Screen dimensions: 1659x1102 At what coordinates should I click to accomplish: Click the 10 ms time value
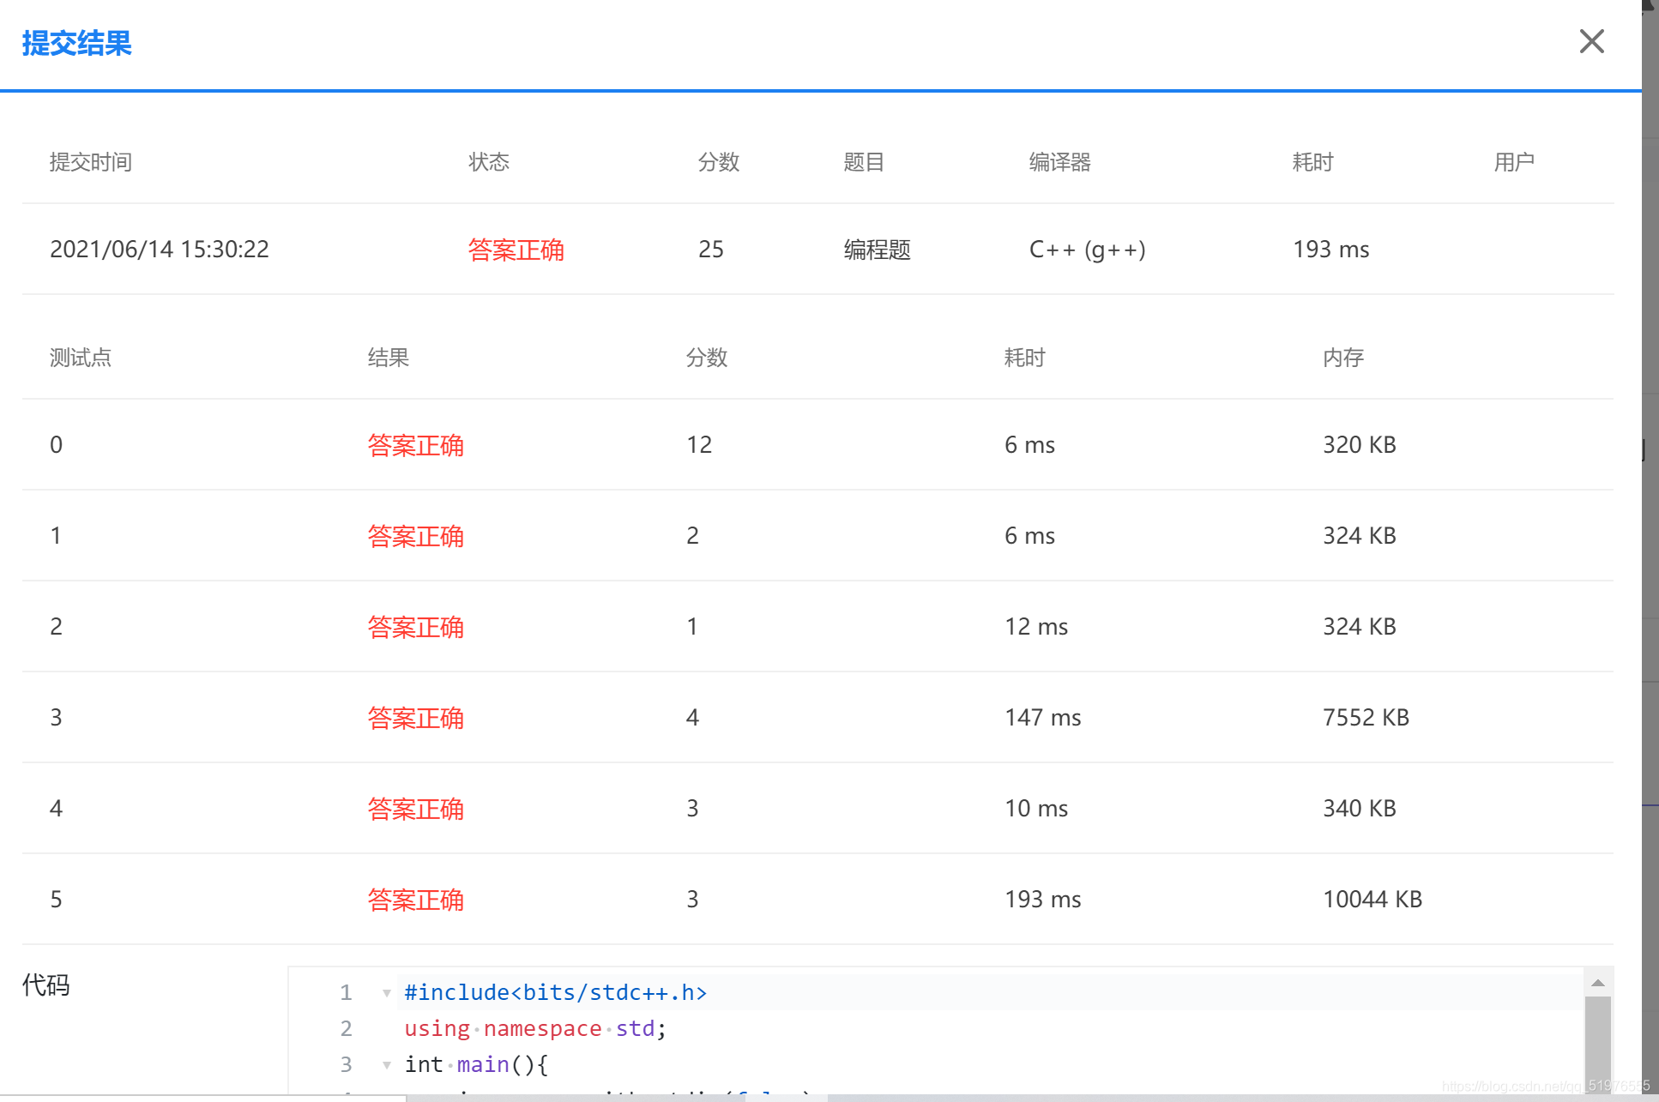point(1036,809)
